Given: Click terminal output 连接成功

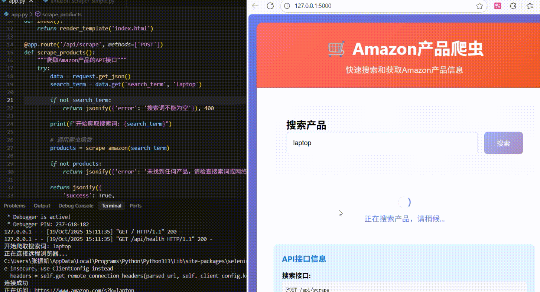Looking at the screenshot, I should (x=16, y=283).
